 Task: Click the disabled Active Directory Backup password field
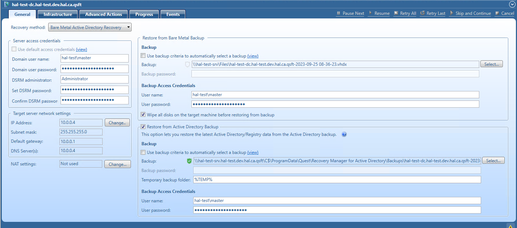(337, 170)
